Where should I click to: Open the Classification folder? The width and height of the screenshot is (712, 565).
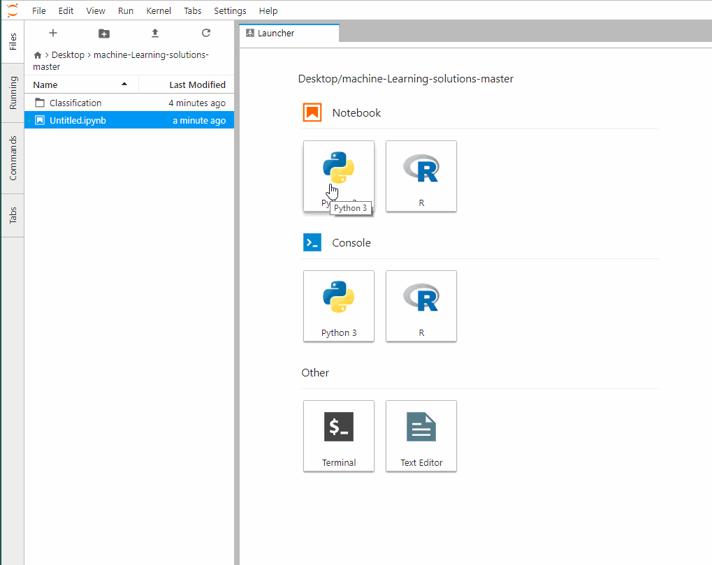(x=75, y=103)
